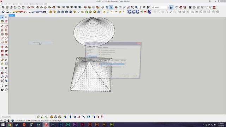226x127 pixels.
Task: Select the Follow Me tool
Action: (x=6, y=51)
